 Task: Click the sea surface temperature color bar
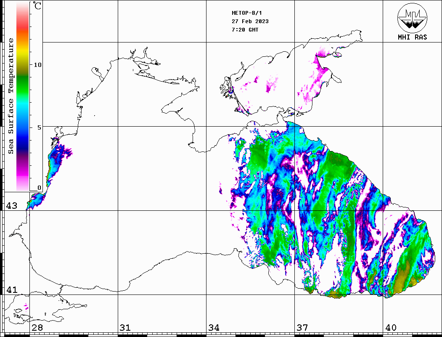23,96
